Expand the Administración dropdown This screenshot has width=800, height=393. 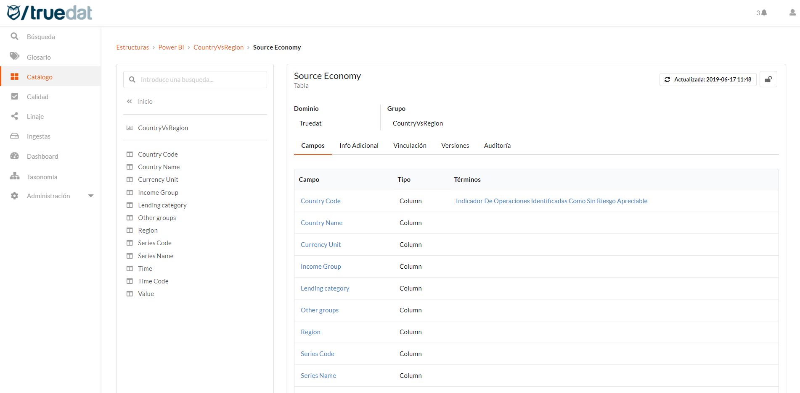[x=91, y=195]
